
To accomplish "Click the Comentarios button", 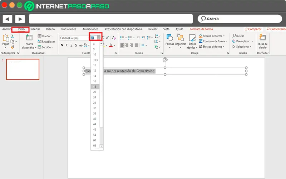I will click(276, 29).
